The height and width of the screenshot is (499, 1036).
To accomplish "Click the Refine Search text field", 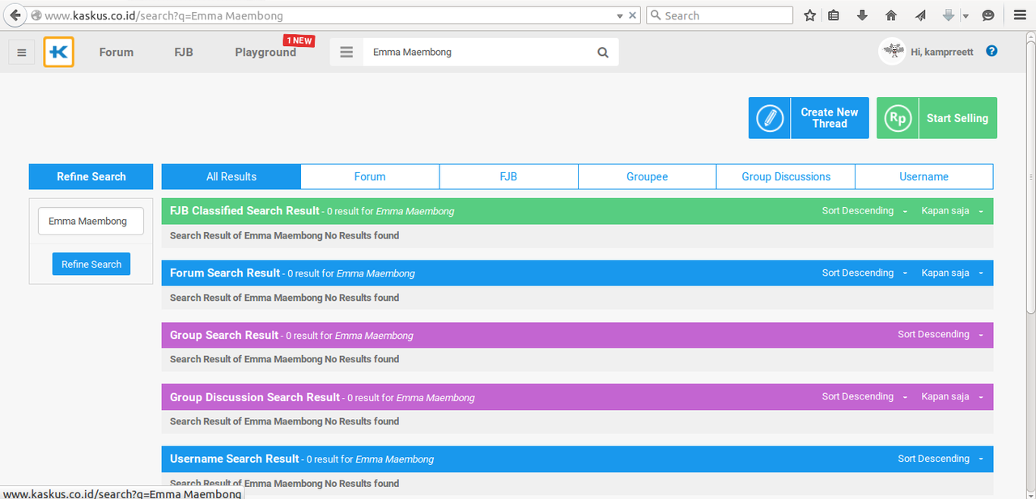I will click(x=91, y=222).
